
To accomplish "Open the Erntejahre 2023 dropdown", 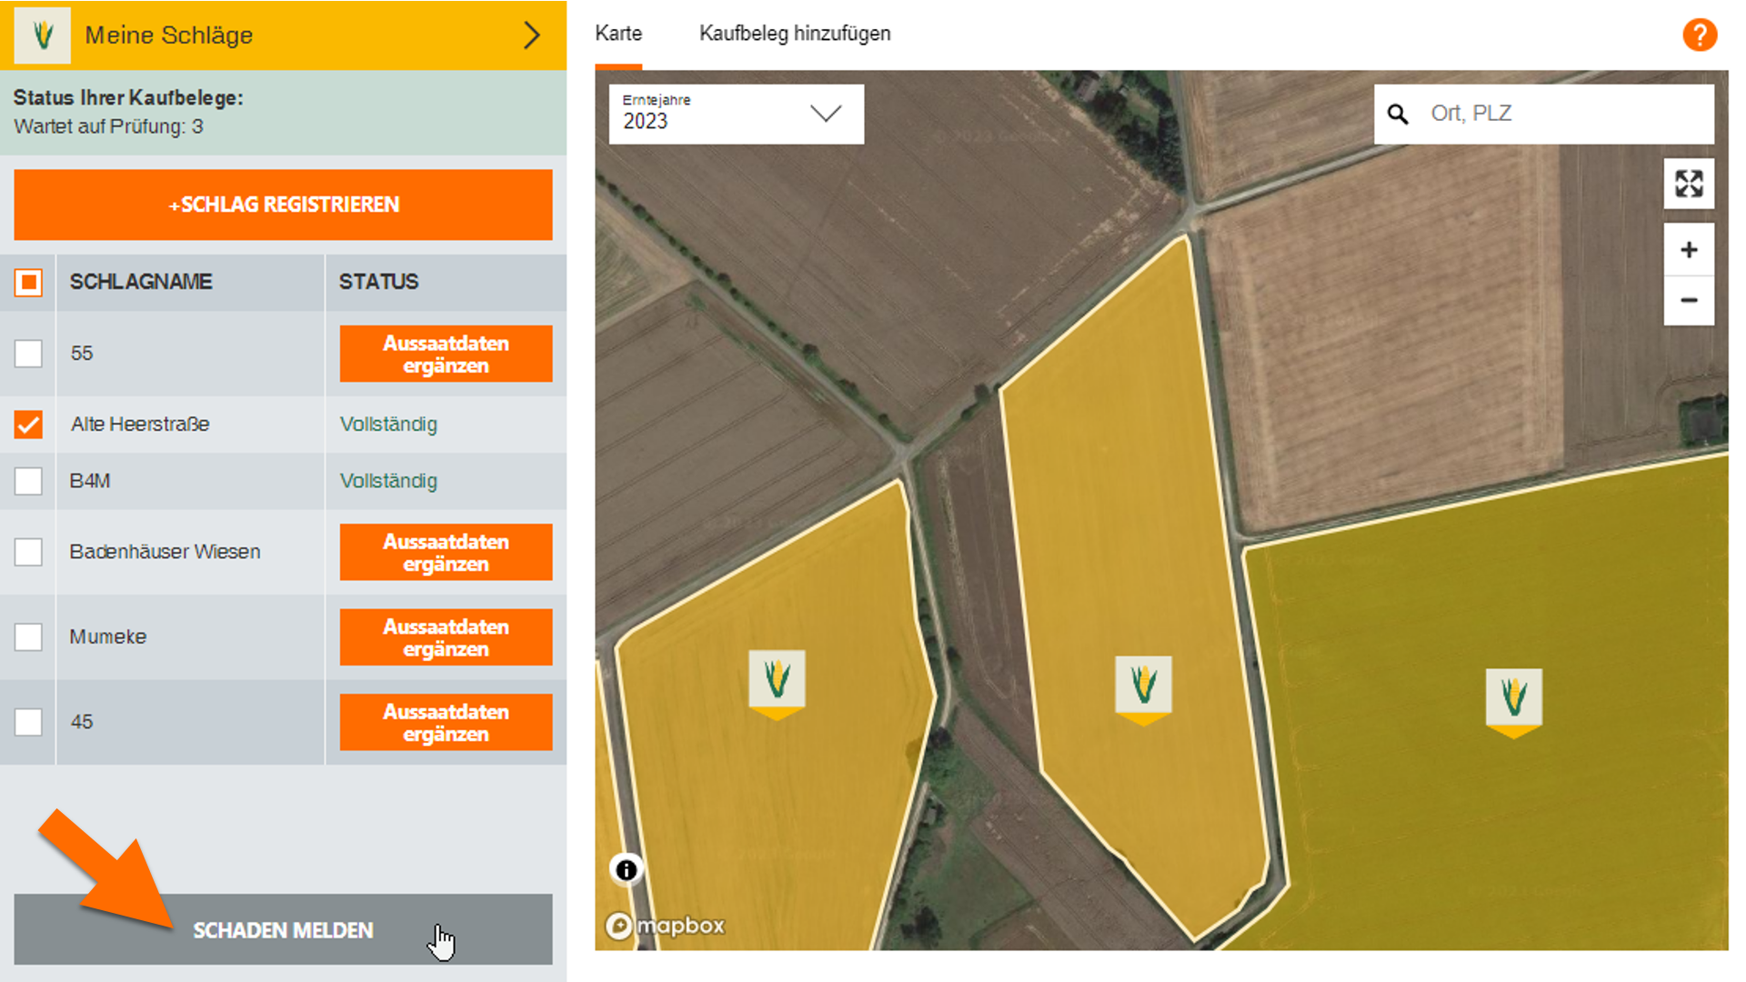I will pyautogui.click(x=736, y=114).
